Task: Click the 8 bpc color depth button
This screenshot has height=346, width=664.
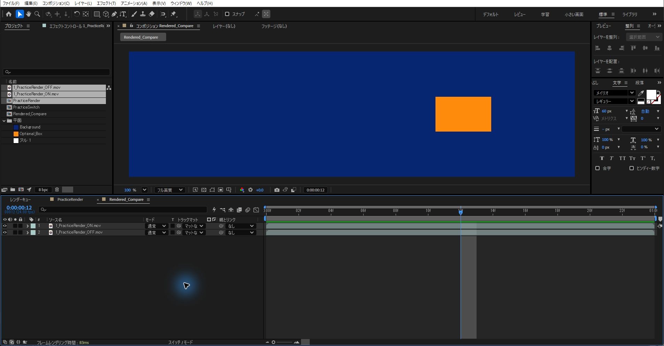Action: [x=43, y=190]
